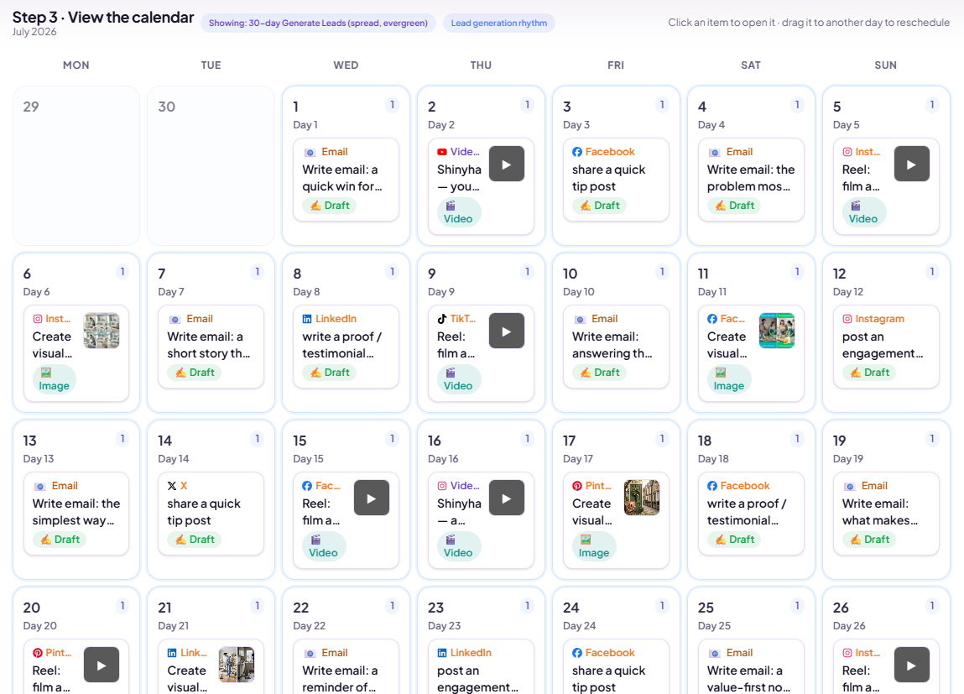Click the item count badge on July 12
This screenshot has width=964, height=694.
click(x=932, y=272)
